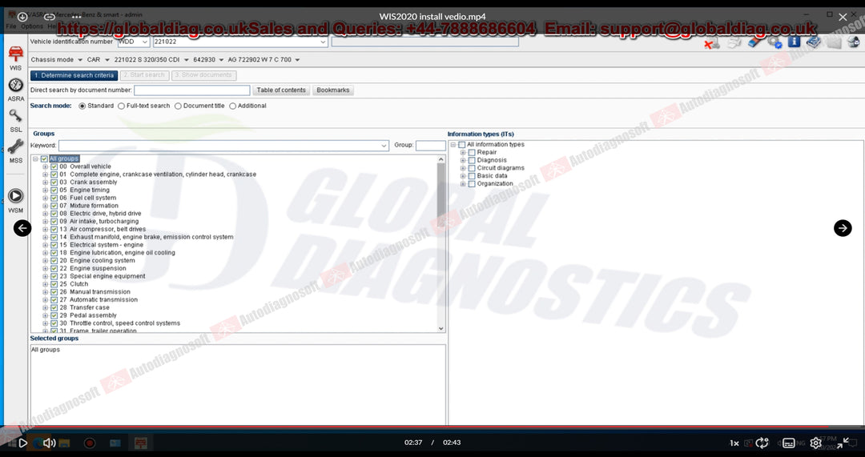Click the download icon in player header
Viewport: 865px width, 457px height.
tap(22, 17)
